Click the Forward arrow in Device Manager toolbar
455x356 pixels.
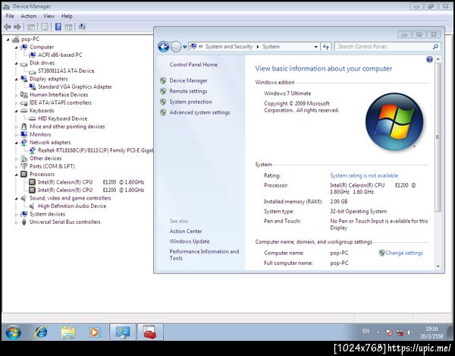pos(17,27)
